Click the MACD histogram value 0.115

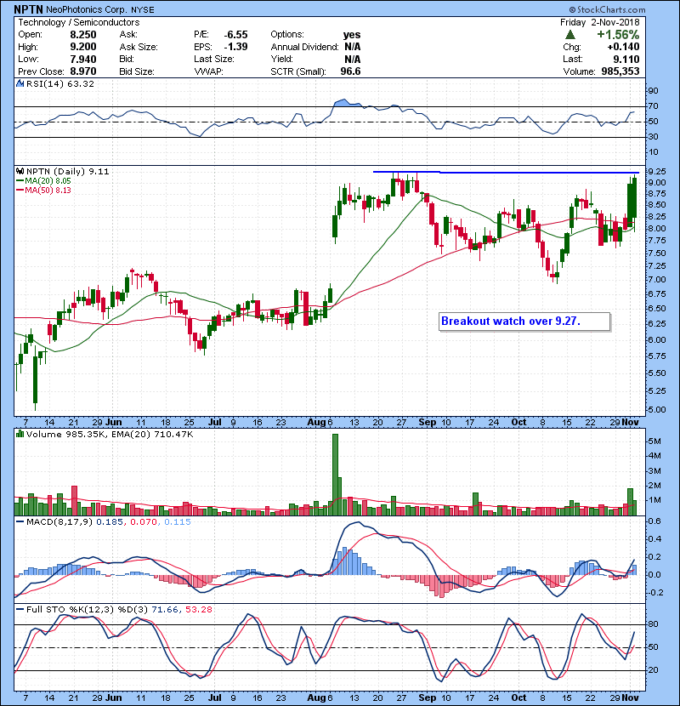(178, 522)
